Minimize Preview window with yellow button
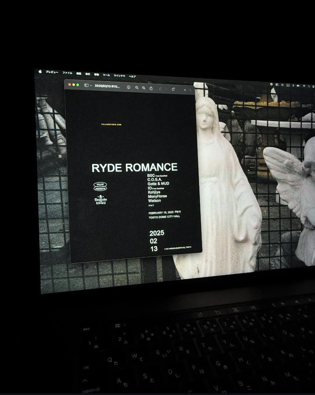The height and width of the screenshot is (395, 315). click(73, 85)
